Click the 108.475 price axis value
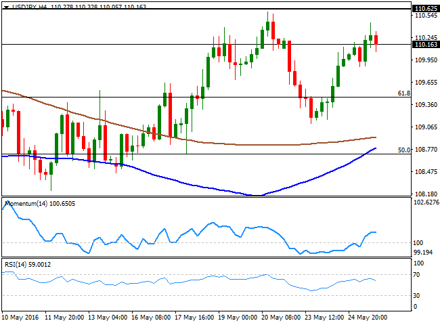Image resolution: width=440 pixels, height=325 pixels. tap(426, 172)
